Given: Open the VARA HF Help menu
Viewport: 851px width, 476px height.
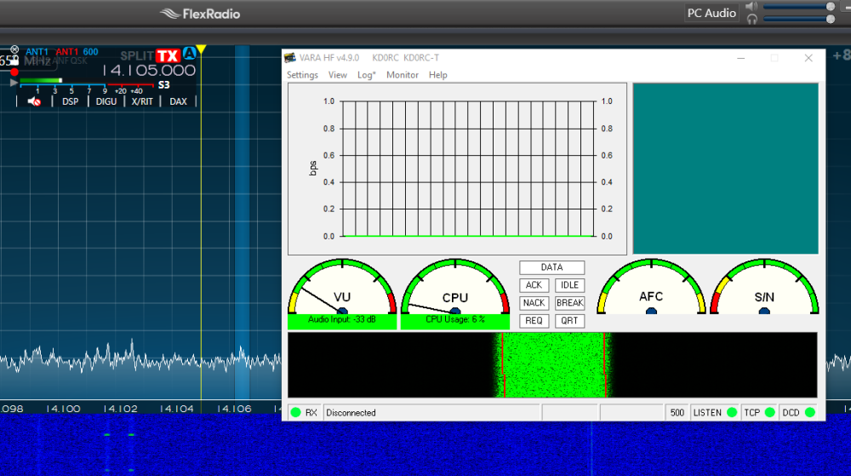Looking at the screenshot, I should pyautogui.click(x=438, y=75).
